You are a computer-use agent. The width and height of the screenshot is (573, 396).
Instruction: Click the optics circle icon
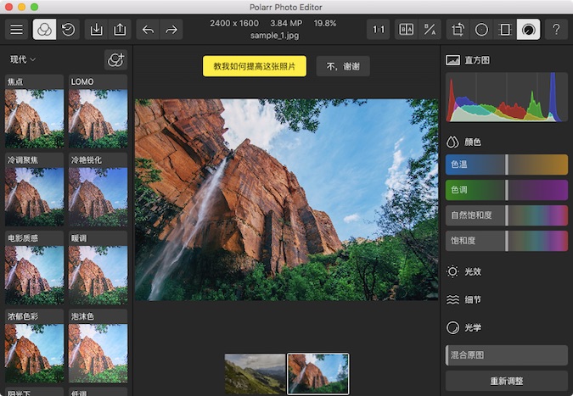point(452,328)
